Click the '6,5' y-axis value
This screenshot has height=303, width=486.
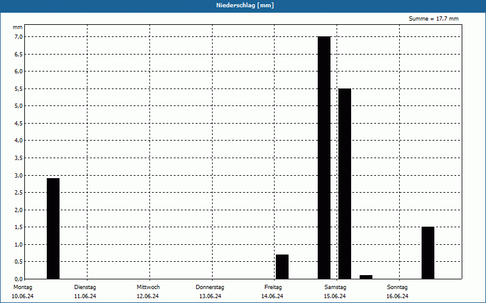click(19, 54)
